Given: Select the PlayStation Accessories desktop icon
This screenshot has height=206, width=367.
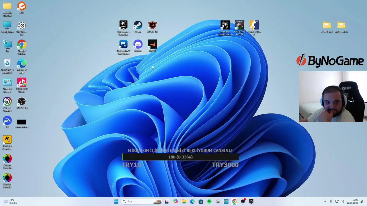Looking at the screenshot, I should point(123,47).
